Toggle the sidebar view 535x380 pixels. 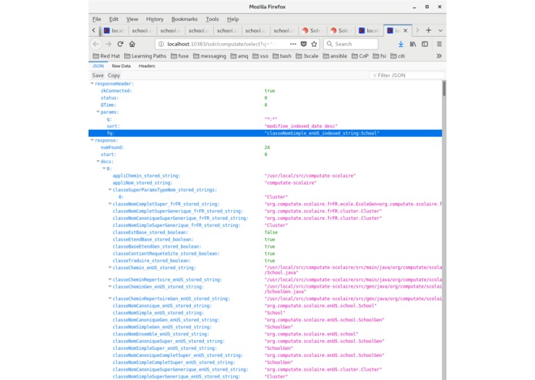(x=425, y=44)
